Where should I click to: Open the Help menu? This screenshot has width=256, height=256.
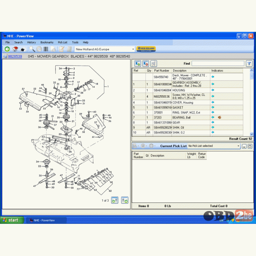(x=86, y=42)
